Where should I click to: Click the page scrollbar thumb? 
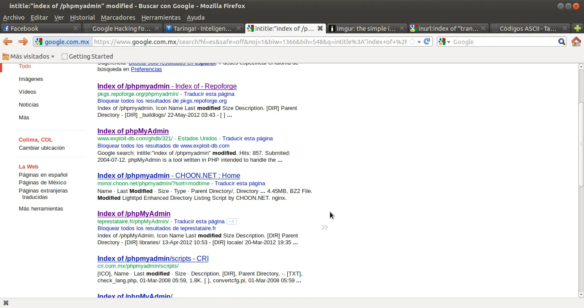pos(581,144)
